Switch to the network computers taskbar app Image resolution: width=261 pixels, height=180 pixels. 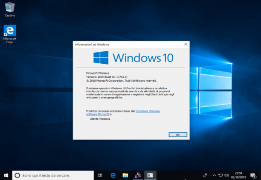point(138,175)
